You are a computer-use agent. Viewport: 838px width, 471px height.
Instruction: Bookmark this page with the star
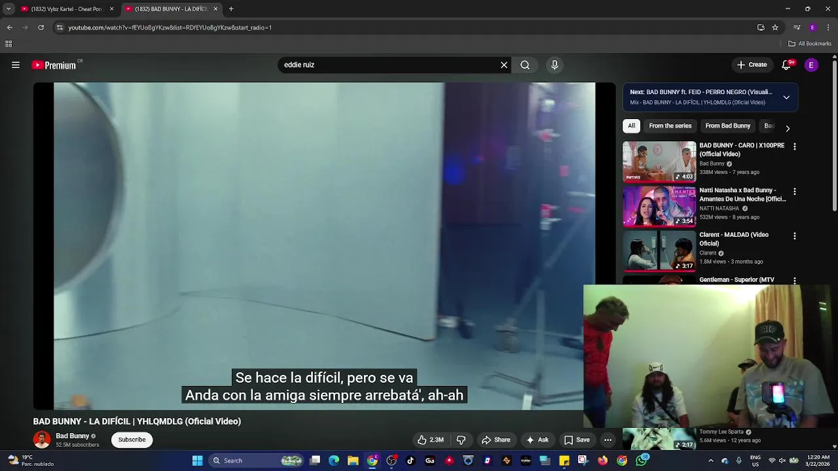pyautogui.click(x=775, y=27)
